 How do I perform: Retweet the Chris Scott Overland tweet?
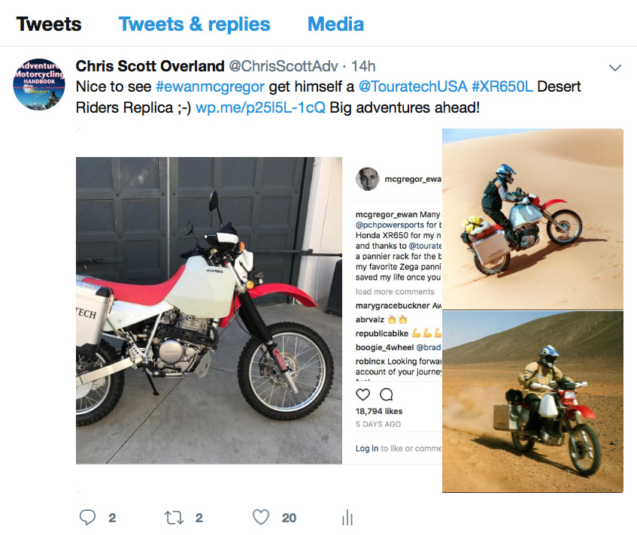tap(173, 517)
